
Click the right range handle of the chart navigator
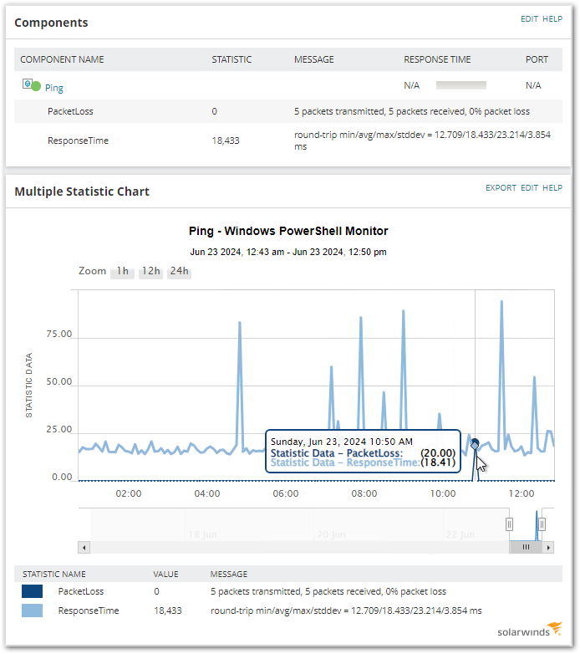point(542,524)
